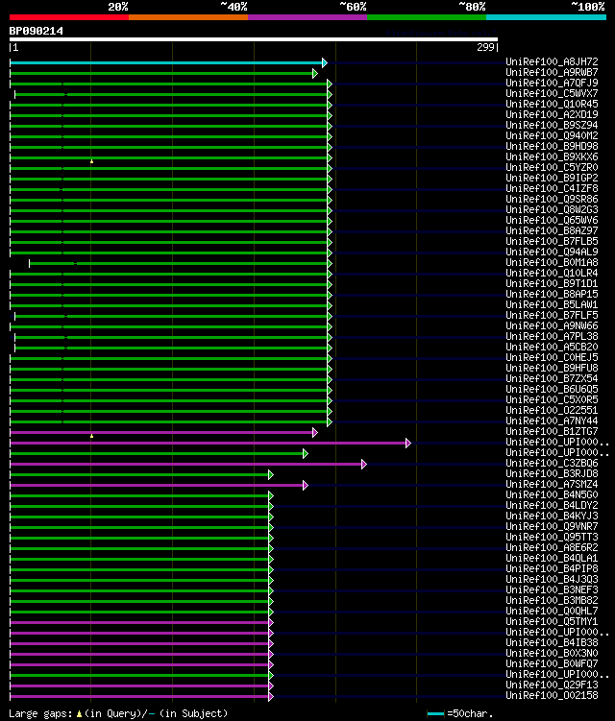The width and height of the screenshot is (615, 721).
Task: Click the purple arrowhead on the A7SMZ4 row
Action: (306, 485)
